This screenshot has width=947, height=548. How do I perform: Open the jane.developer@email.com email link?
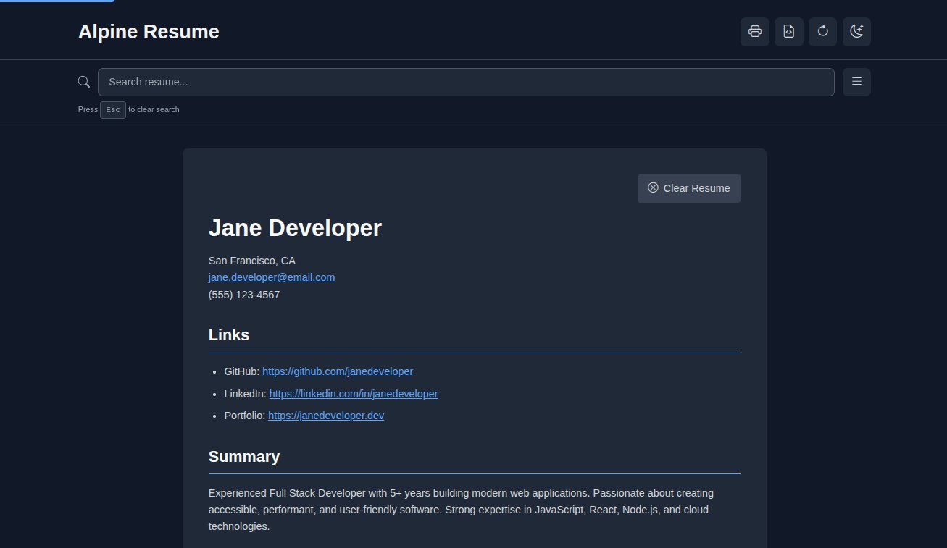[x=271, y=277]
